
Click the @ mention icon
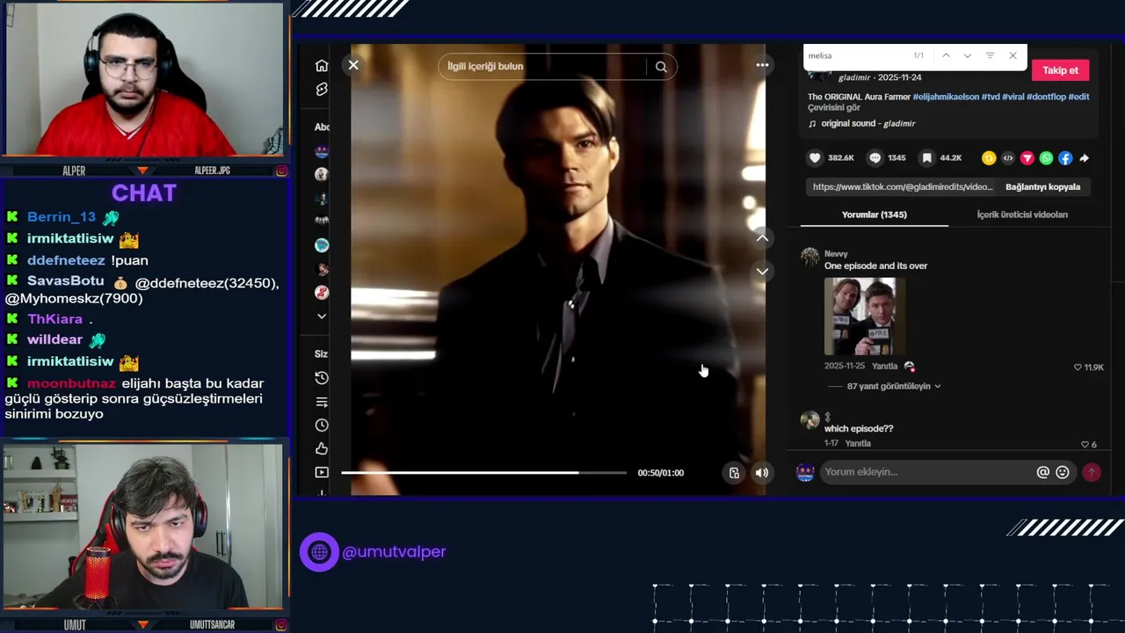click(1042, 472)
